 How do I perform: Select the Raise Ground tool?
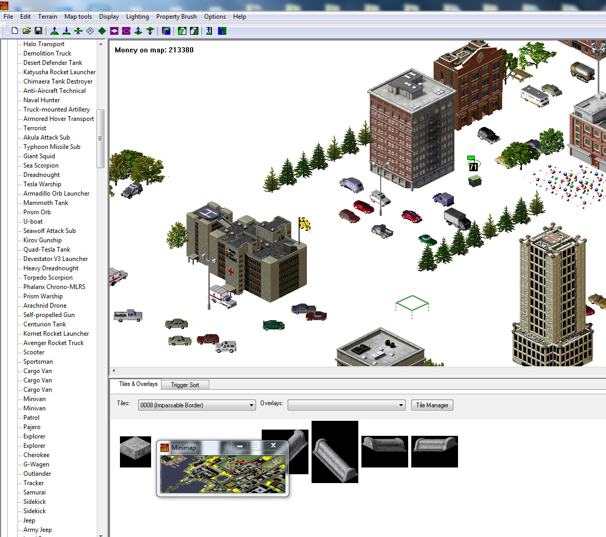[55, 31]
